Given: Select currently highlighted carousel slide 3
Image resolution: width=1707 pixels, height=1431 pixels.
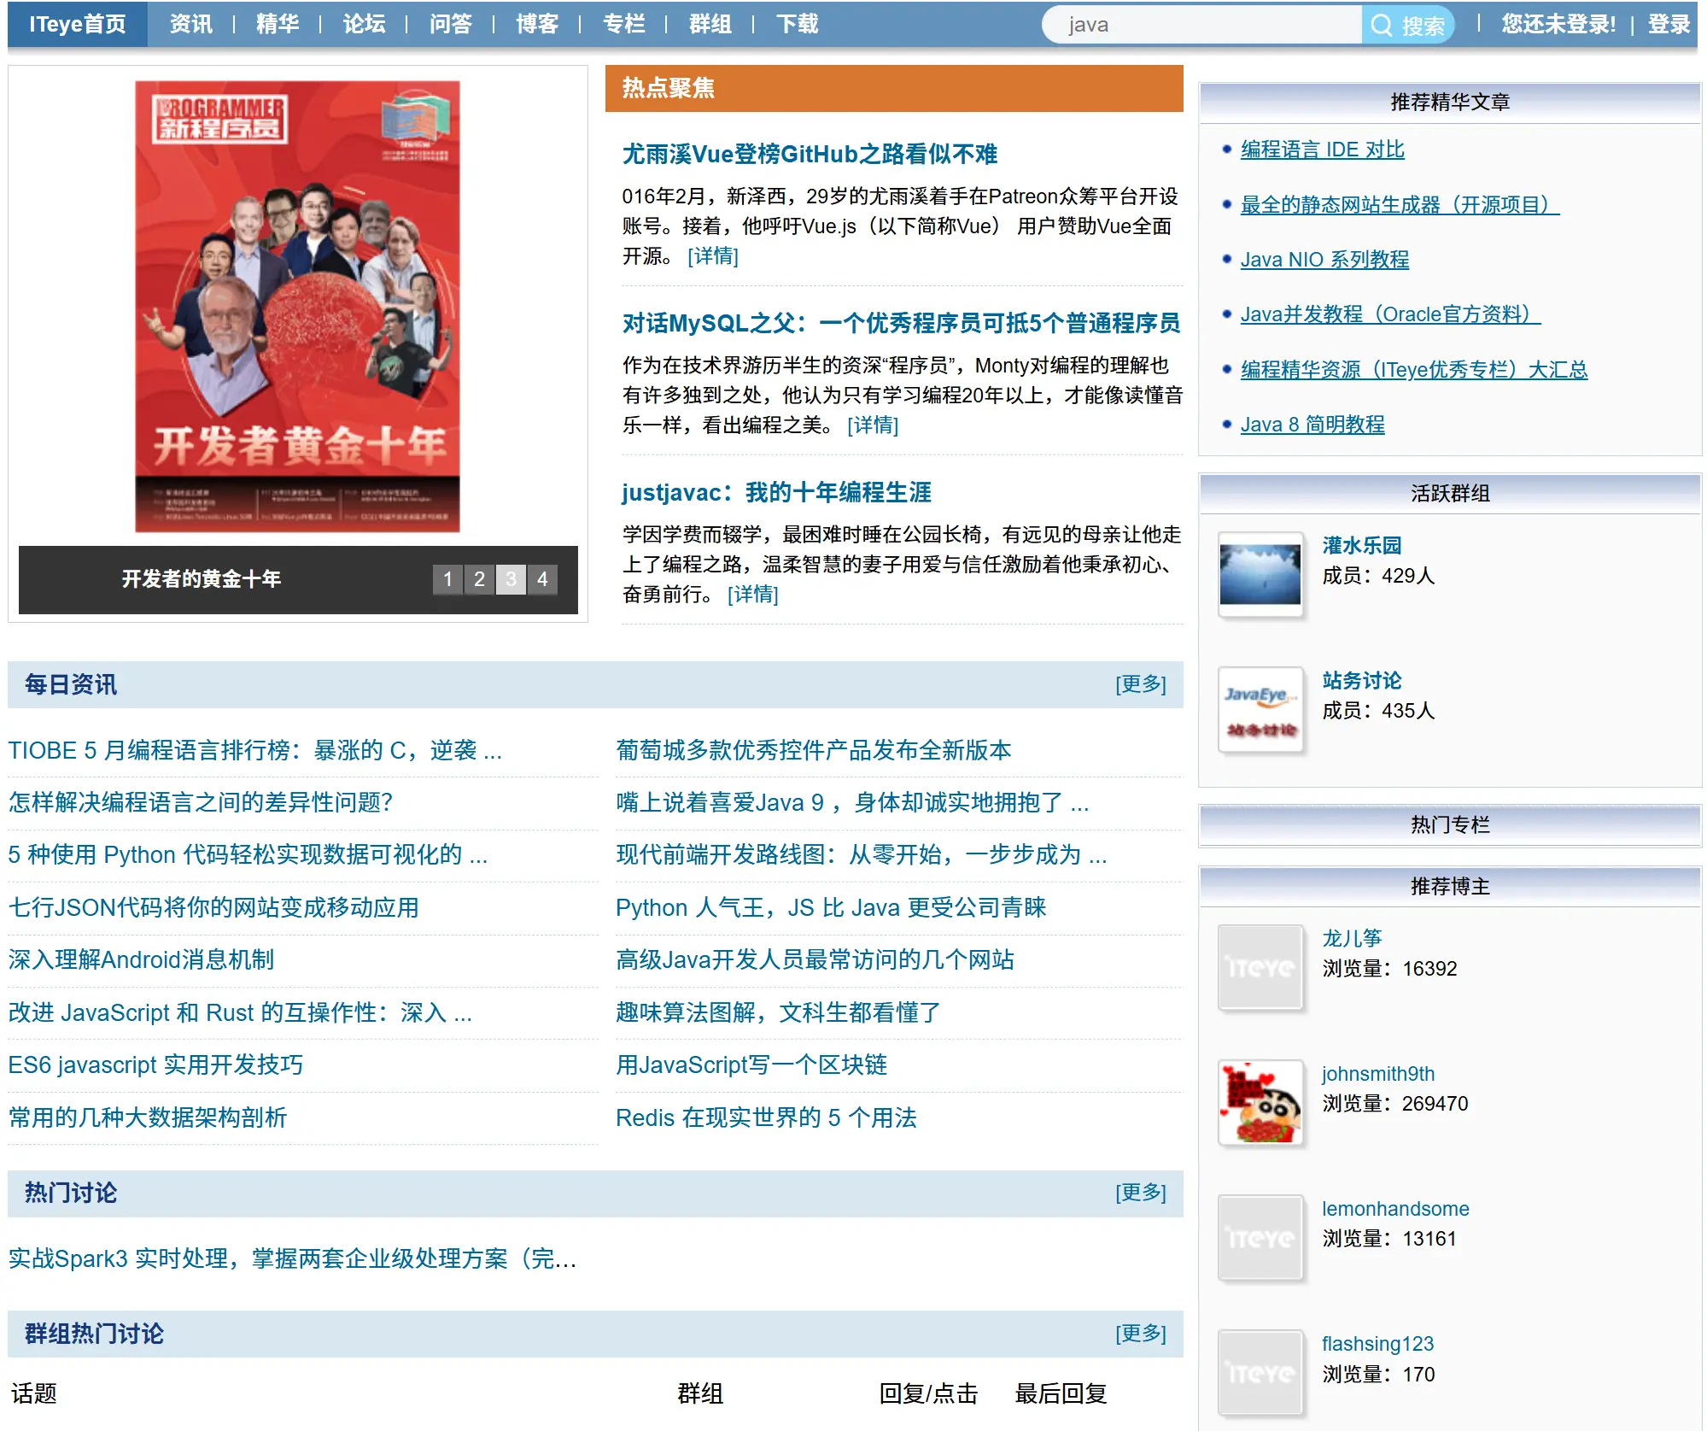Looking at the screenshot, I should pos(511,579).
